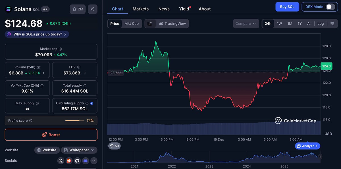This screenshot has width=341, height=169.
Task: Open the Chart tab
Action: pyautogui.click(x=118, y=9)
